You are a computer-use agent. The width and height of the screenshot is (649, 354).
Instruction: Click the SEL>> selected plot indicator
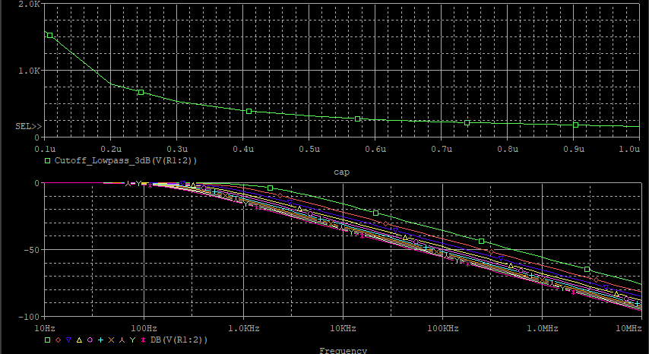29,127
